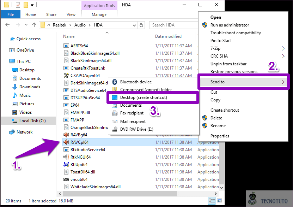Select the RAVCpl64 speaker icon
The image size is (293, 207).
click(x=66, y=142)
